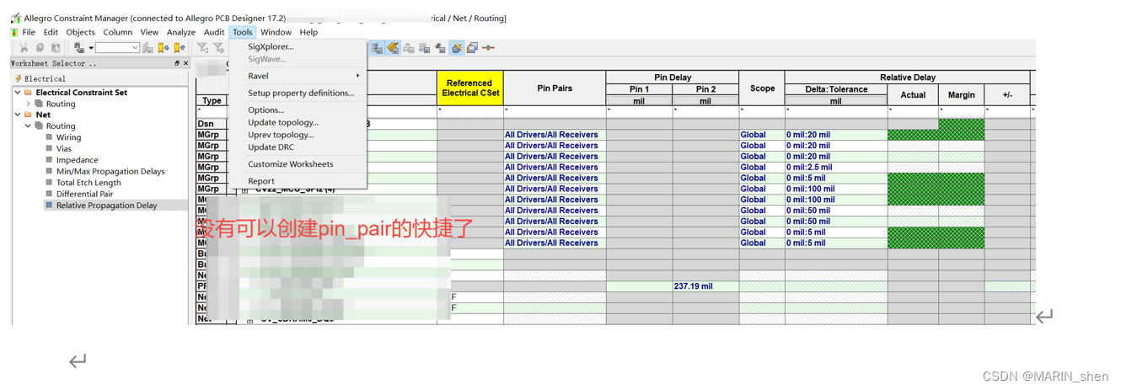The width and height of the screenshot is (1121, 390).
Task: Click the Delta:Tolerance column header
Action: click(x=836, y=88)
